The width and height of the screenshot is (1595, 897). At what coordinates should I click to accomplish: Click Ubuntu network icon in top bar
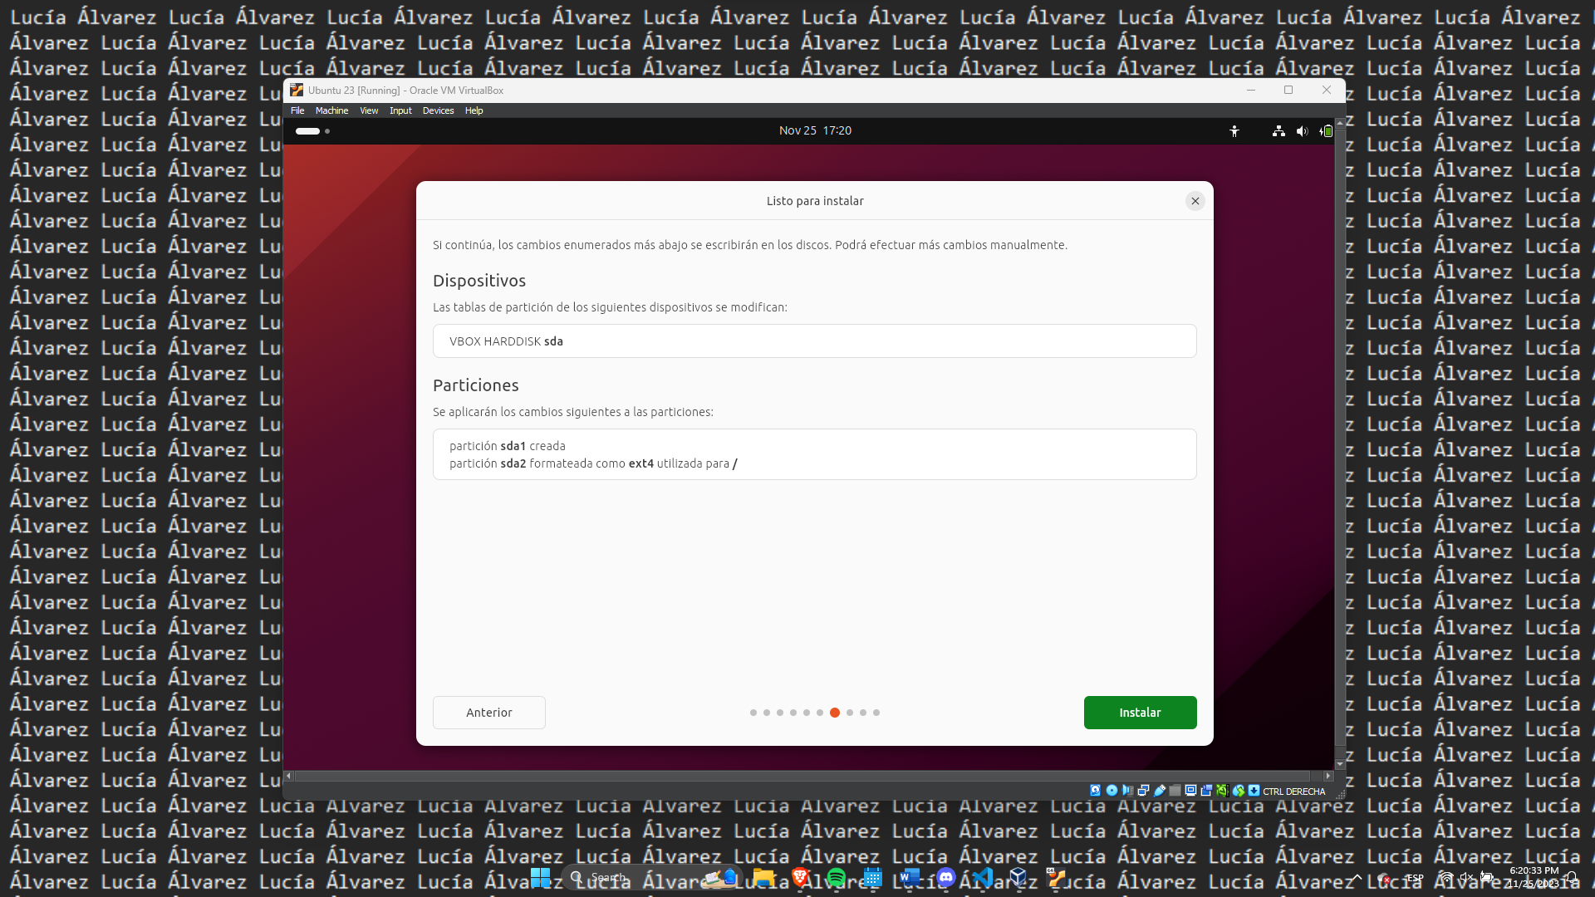1278,131
